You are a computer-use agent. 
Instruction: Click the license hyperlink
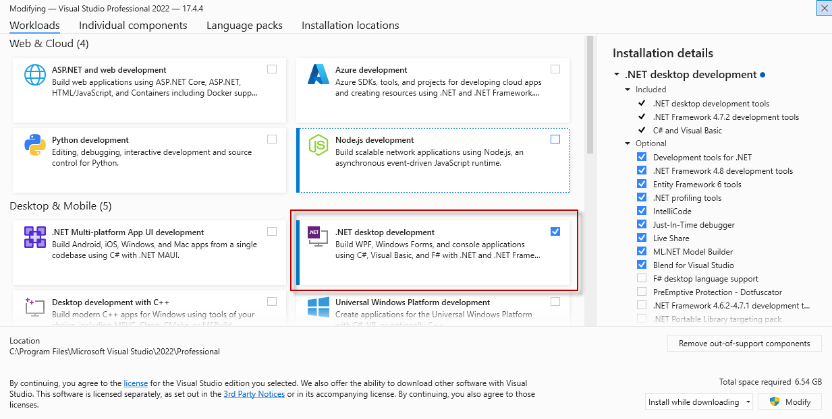point(135,383)
